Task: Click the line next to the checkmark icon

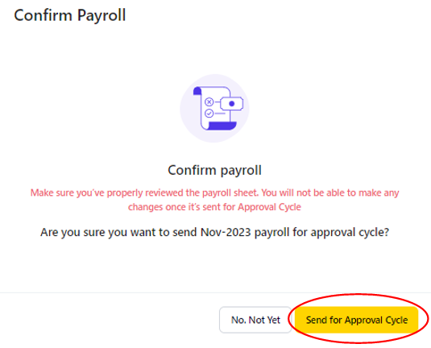Action: (x=220, y=114)
